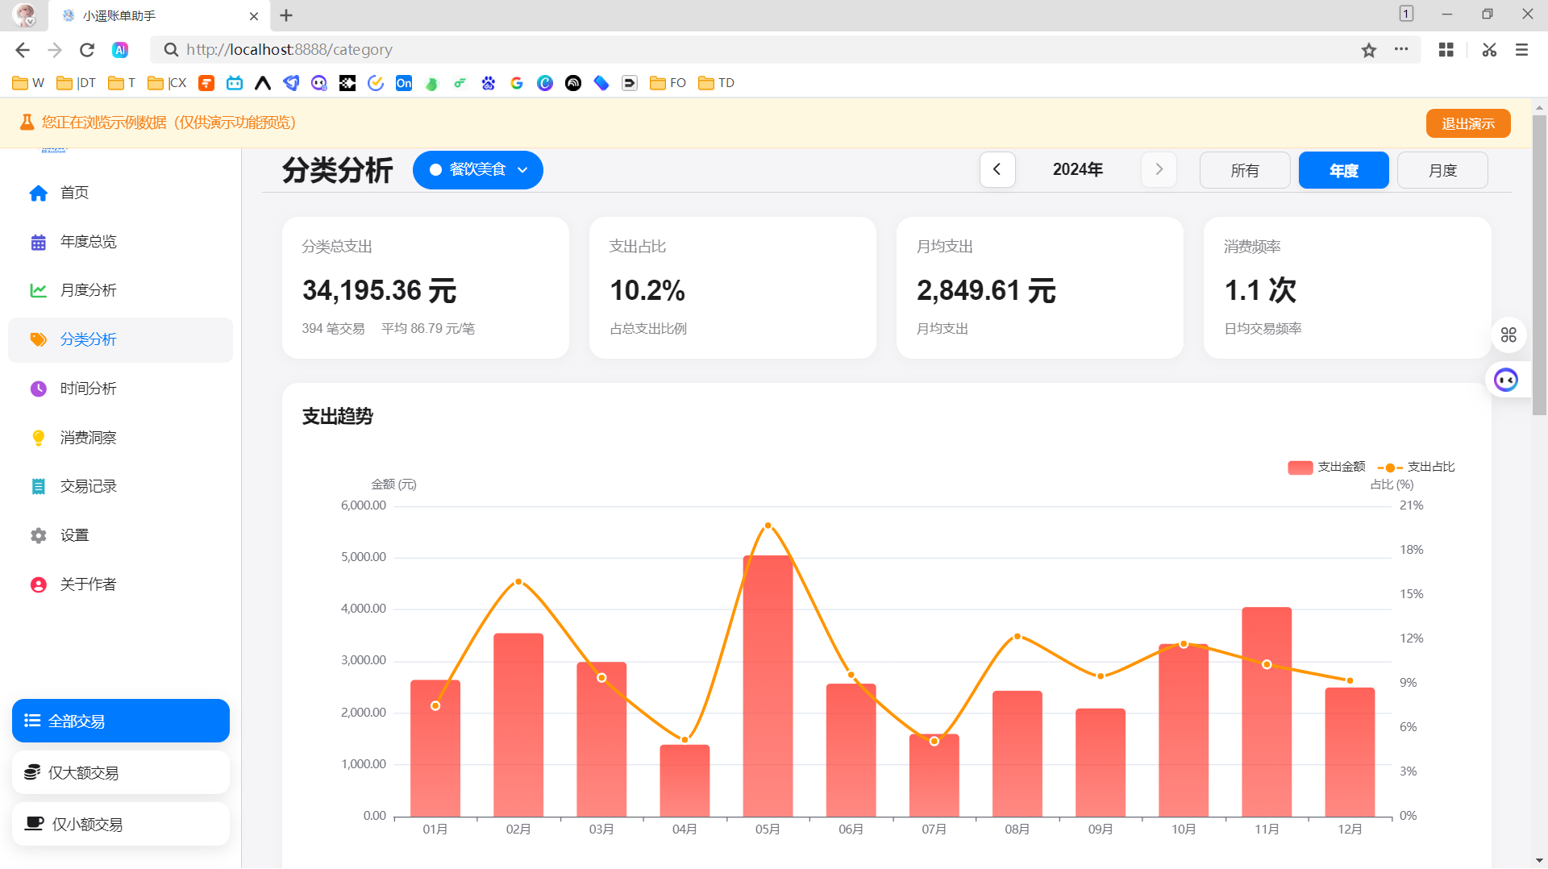Screen dimensions: 1548x869
Task: Close the 小遥账单助手 tab
Action: click(254, 16)
